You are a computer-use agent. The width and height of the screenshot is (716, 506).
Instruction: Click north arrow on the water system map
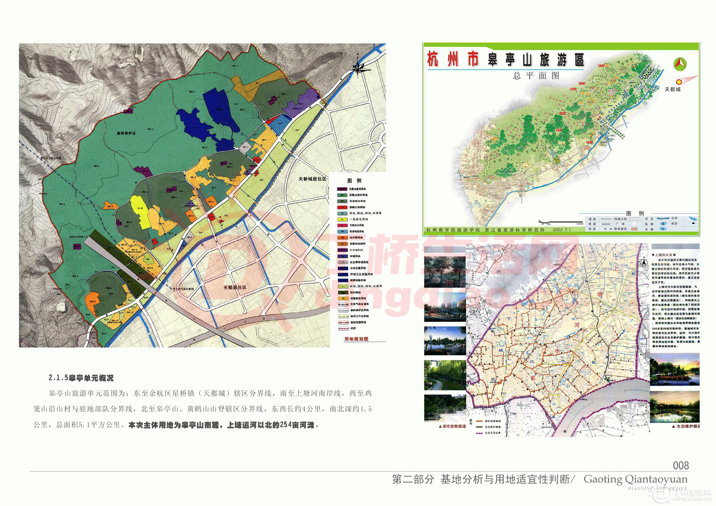click(644, 262)
